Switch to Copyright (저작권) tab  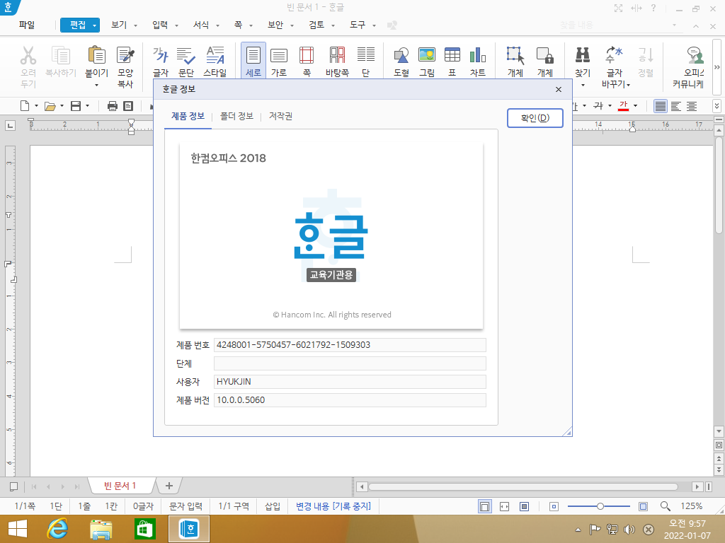[280, 116]
